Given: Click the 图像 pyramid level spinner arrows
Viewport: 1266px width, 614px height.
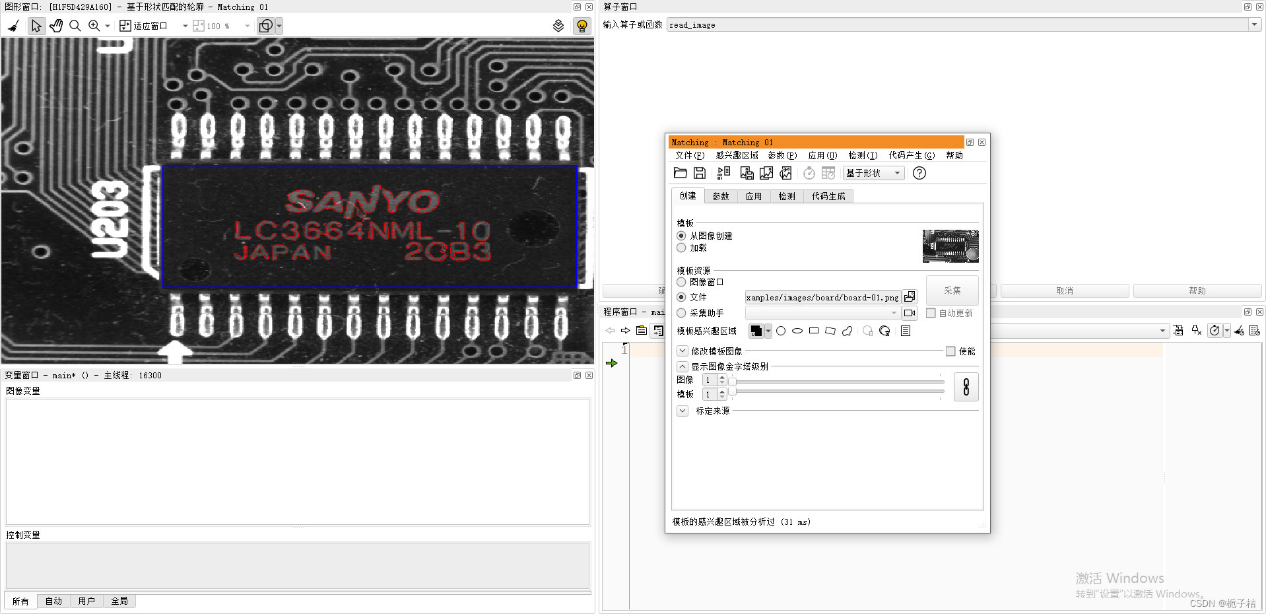Looking at the screenshot, I should 722,380.
